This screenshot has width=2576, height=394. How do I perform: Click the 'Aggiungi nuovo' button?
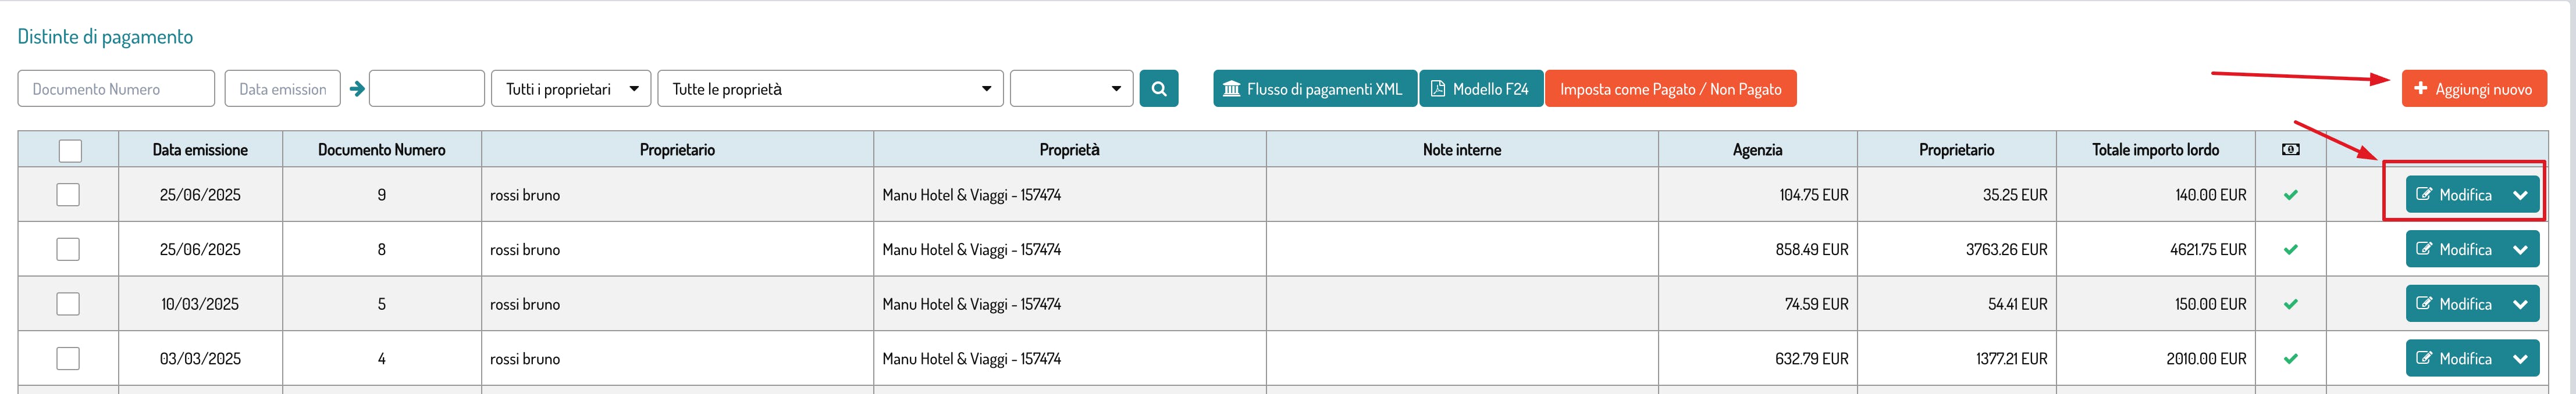pos(2473,88)
